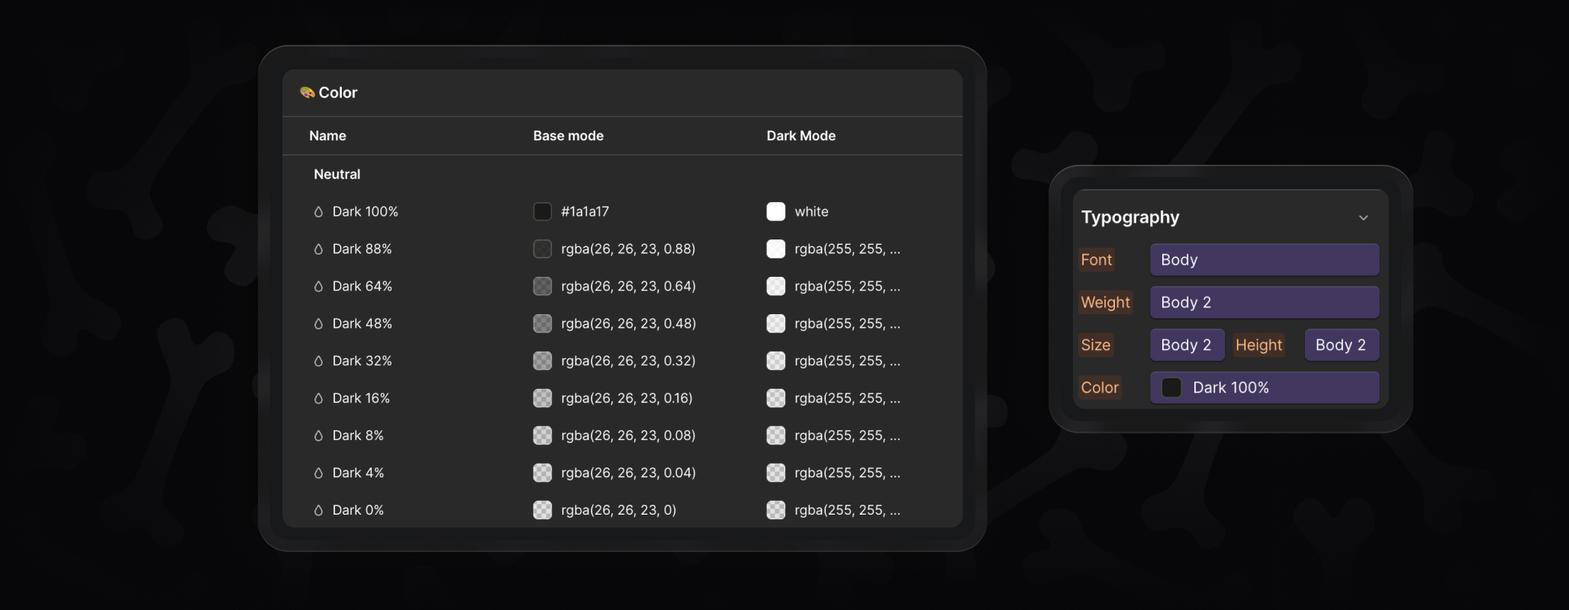Open the Weight dropdown showing Body 2
1569x610 pixels.
1264,302
